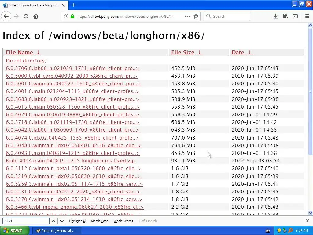313x235 pixels.
Task: Click the 9:54 AM system clock
Action: pyautogui.click(x=302, y=231)
